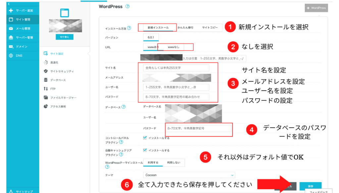This screenshot has height=193, width=339.
Task: Click the サイトセキュリティ shield icon
Action: point(46,71)
